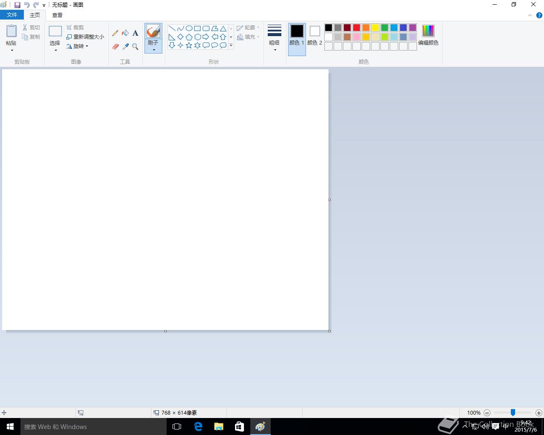Open the 轮廓 (Outline) dropdown
Screen dimensions: 544x435
(x=248, y=28)
